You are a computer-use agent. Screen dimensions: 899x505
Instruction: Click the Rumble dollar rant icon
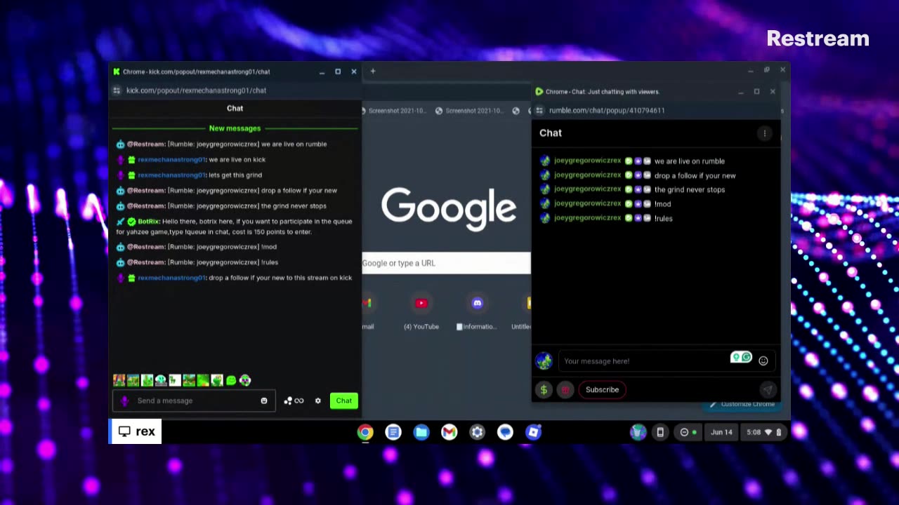[x=544, y=389]
